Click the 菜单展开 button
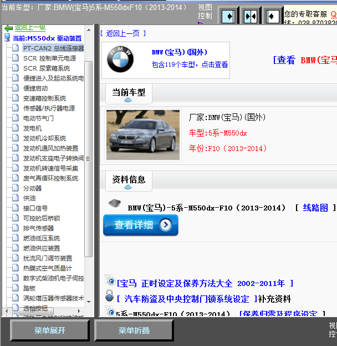Image resolution: width=337 pixels, height=346 pixels. pyautogui.click(x=50, y=330)
